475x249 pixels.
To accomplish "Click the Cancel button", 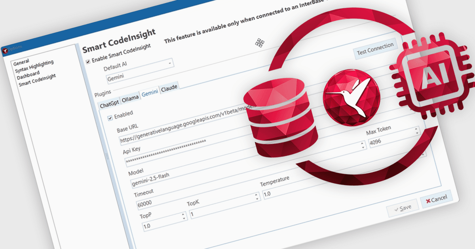I will pyautogui.click(x=436, y=199).
